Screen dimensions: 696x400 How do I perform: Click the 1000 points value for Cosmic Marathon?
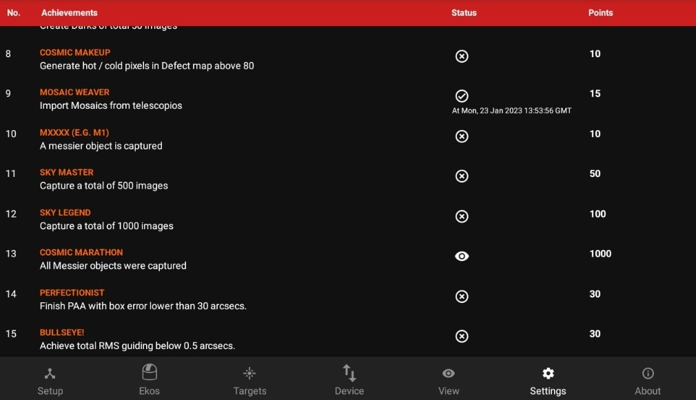[x=600, y=253]
